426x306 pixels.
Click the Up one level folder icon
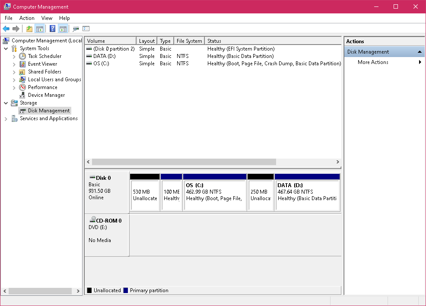coord(29,29)
